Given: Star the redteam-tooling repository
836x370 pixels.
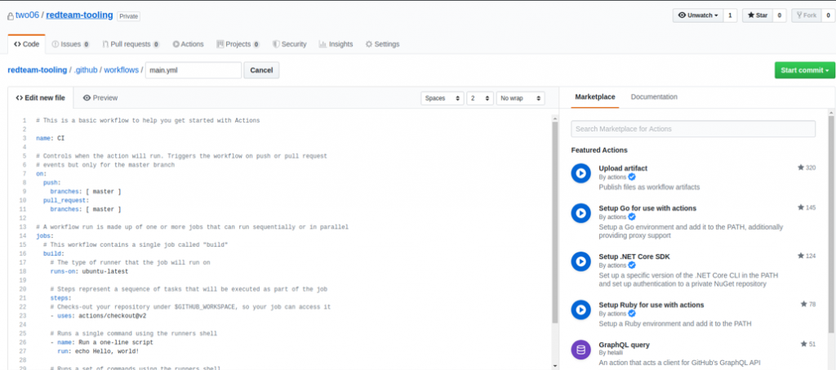Looking at the screenshot, I should pos(757,16).
